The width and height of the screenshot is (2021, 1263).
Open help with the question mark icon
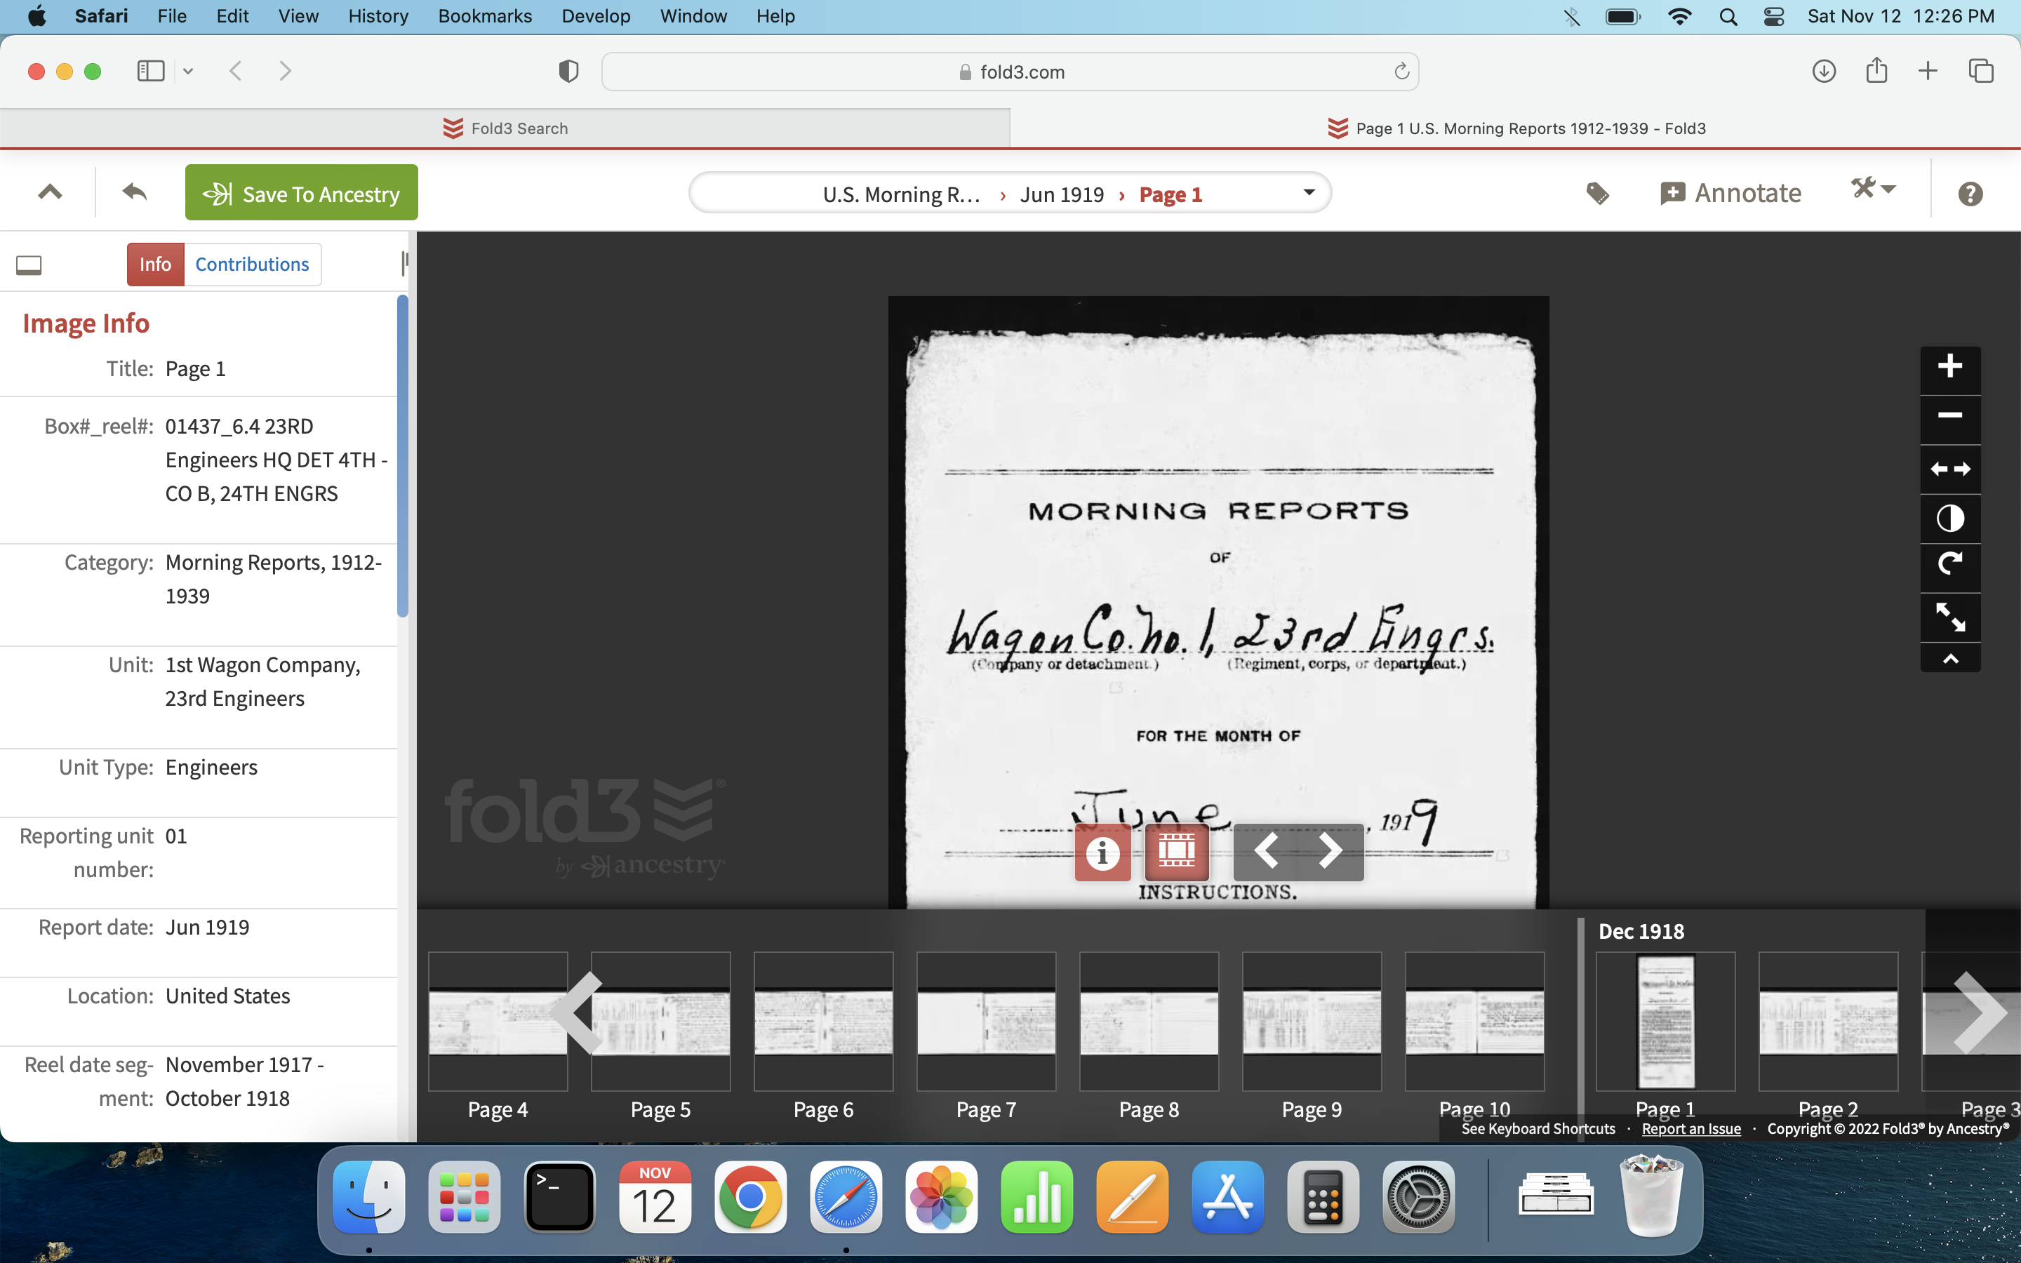tap(1969, 194)
